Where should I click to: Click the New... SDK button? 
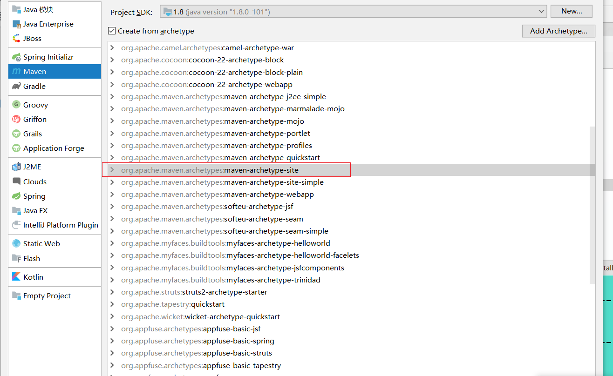pyautogui.click(x=572, y=11)
